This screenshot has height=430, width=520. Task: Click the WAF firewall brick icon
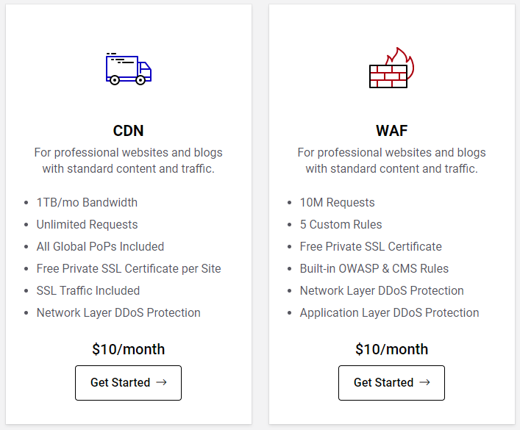[391, 69]
